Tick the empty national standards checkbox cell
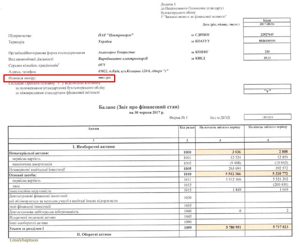Screen dimensions: 299x249 (269, 86)
